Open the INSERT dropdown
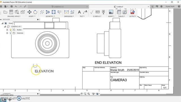This screenshot has width=181, height=102. (x=111, y=16)
